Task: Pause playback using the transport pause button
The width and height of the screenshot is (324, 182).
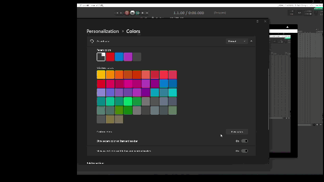Action: tap(147, 13)
